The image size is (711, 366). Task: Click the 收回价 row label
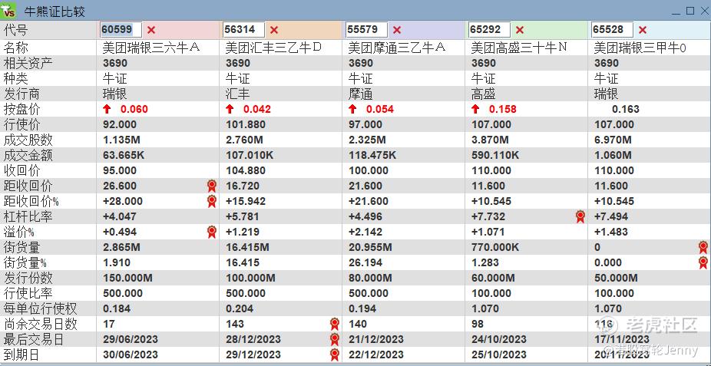(x=21, y=171)
